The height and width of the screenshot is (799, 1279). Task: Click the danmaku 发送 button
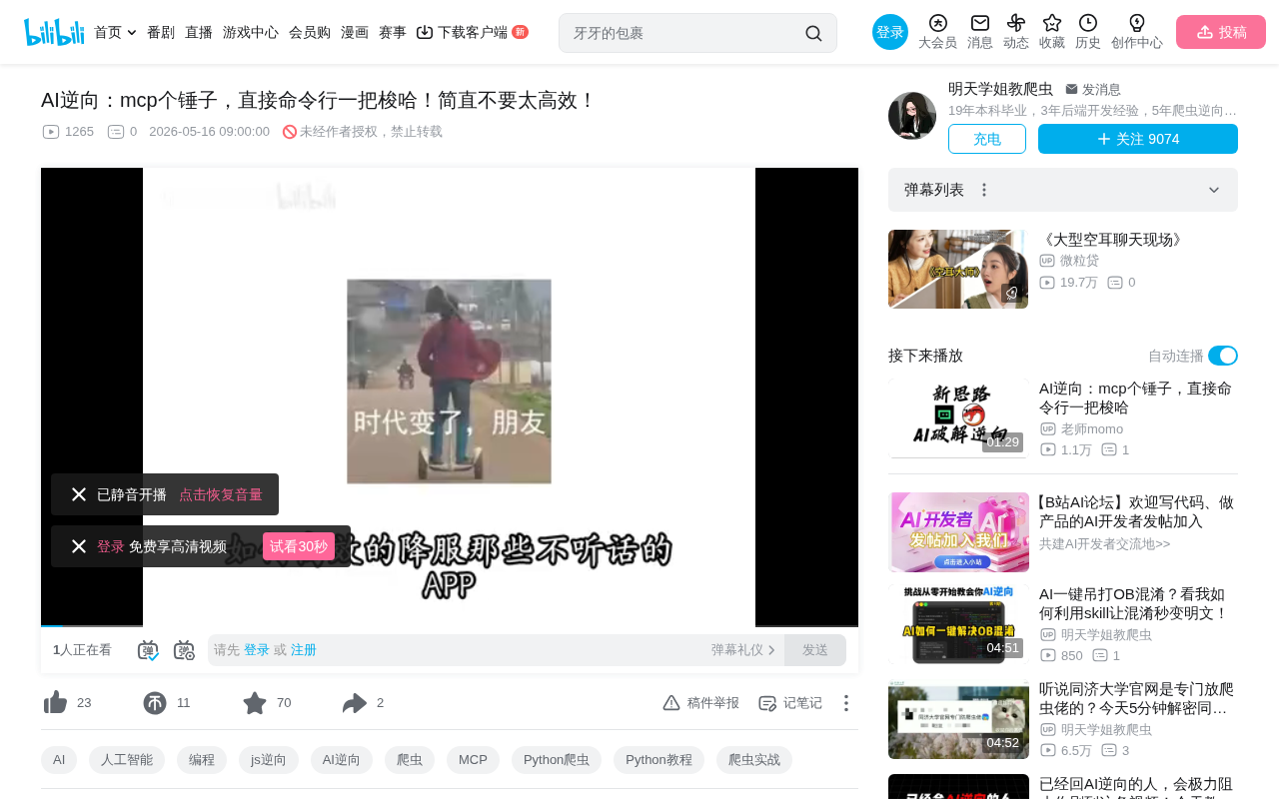[815, 650]
